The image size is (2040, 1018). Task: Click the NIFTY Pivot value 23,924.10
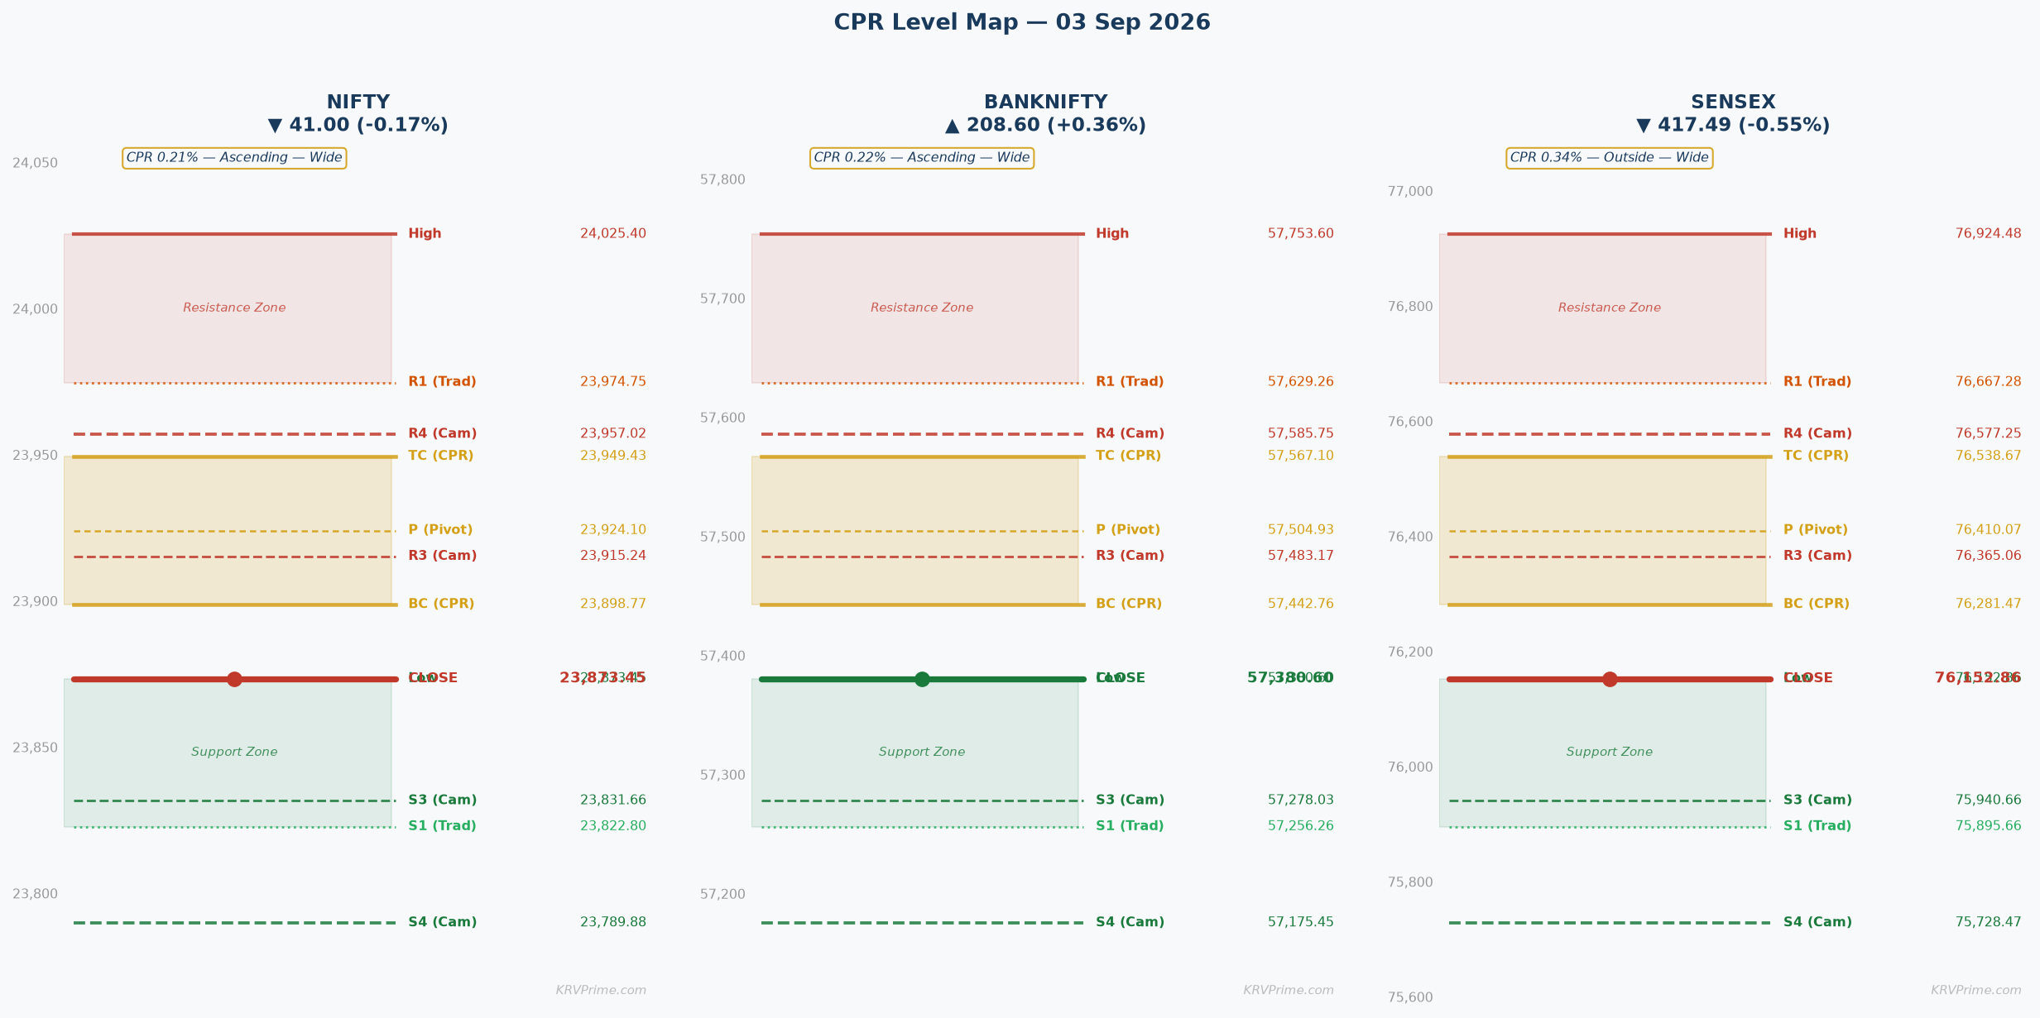point(613,531)
